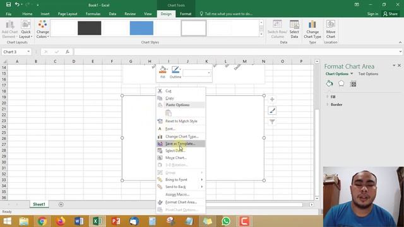Open Chart Styles brush button

click(x=272, y=111)
